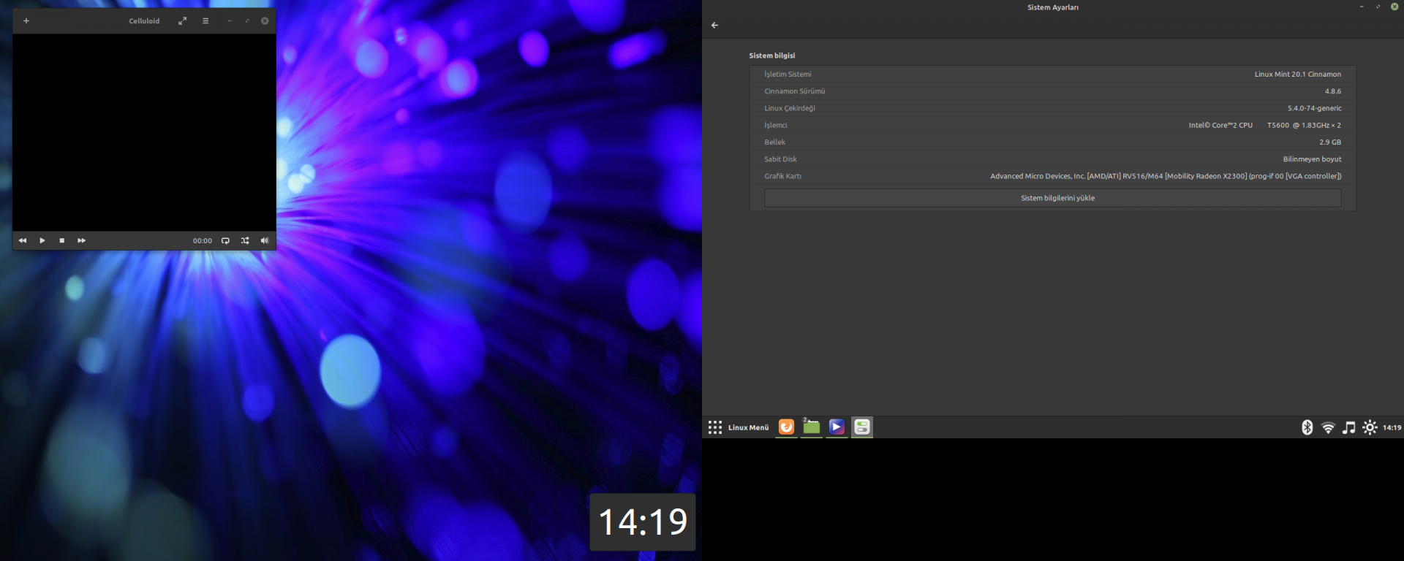Click the Celluloid video area

coord(144,132)
